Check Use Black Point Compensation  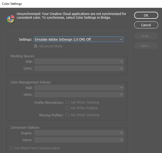11,148
